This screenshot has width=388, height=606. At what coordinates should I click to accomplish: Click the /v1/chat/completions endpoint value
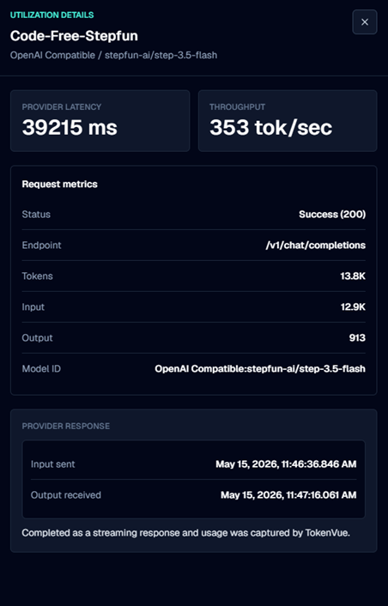pyautogui.click(x=315, y=245)
